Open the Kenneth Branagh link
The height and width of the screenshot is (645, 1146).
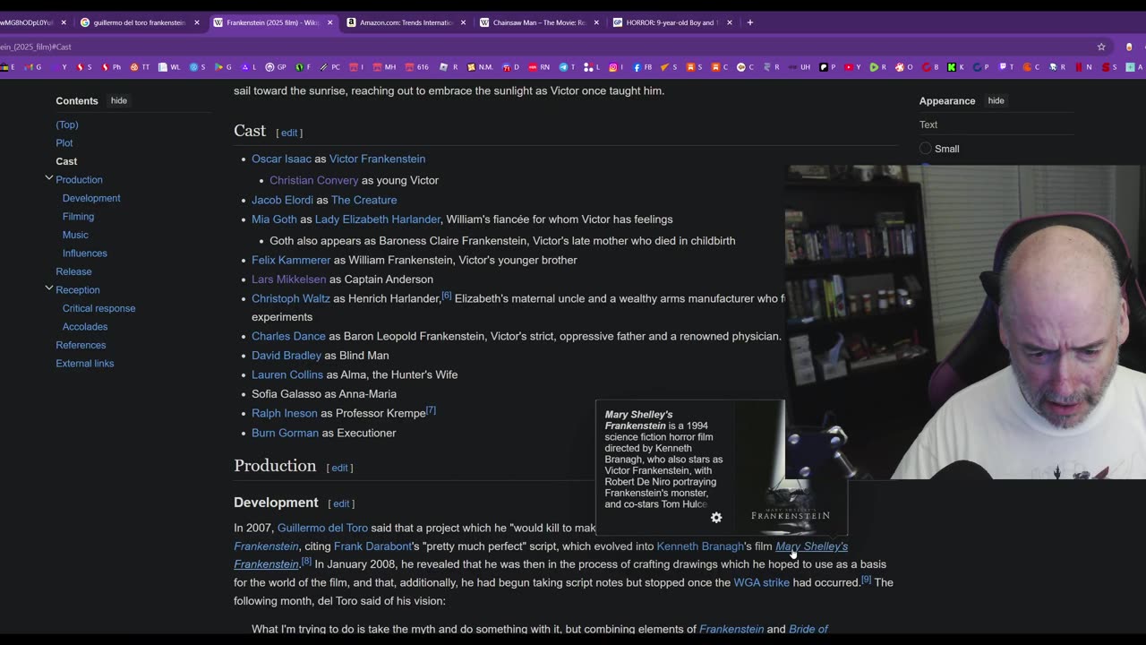(x=700, y=546)
